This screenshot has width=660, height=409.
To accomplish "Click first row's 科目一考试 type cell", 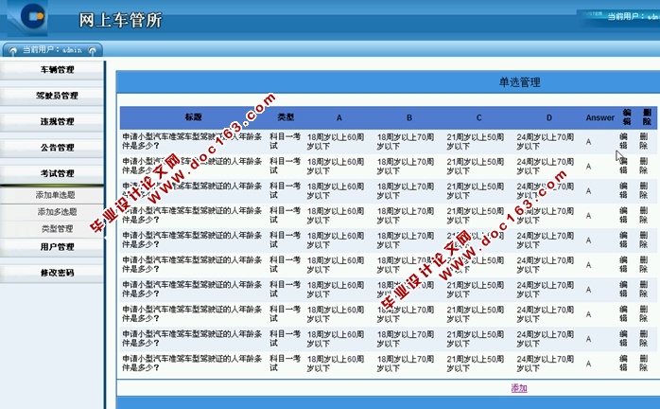I will 285,141.
